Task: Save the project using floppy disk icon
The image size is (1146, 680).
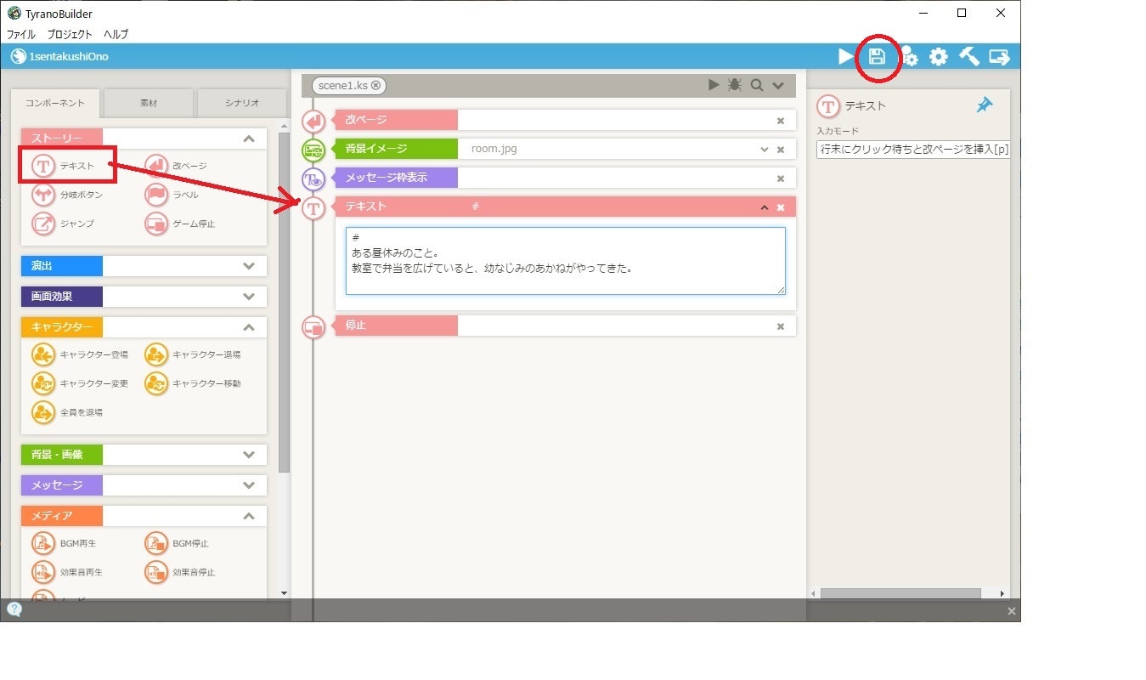Action: 877,57
